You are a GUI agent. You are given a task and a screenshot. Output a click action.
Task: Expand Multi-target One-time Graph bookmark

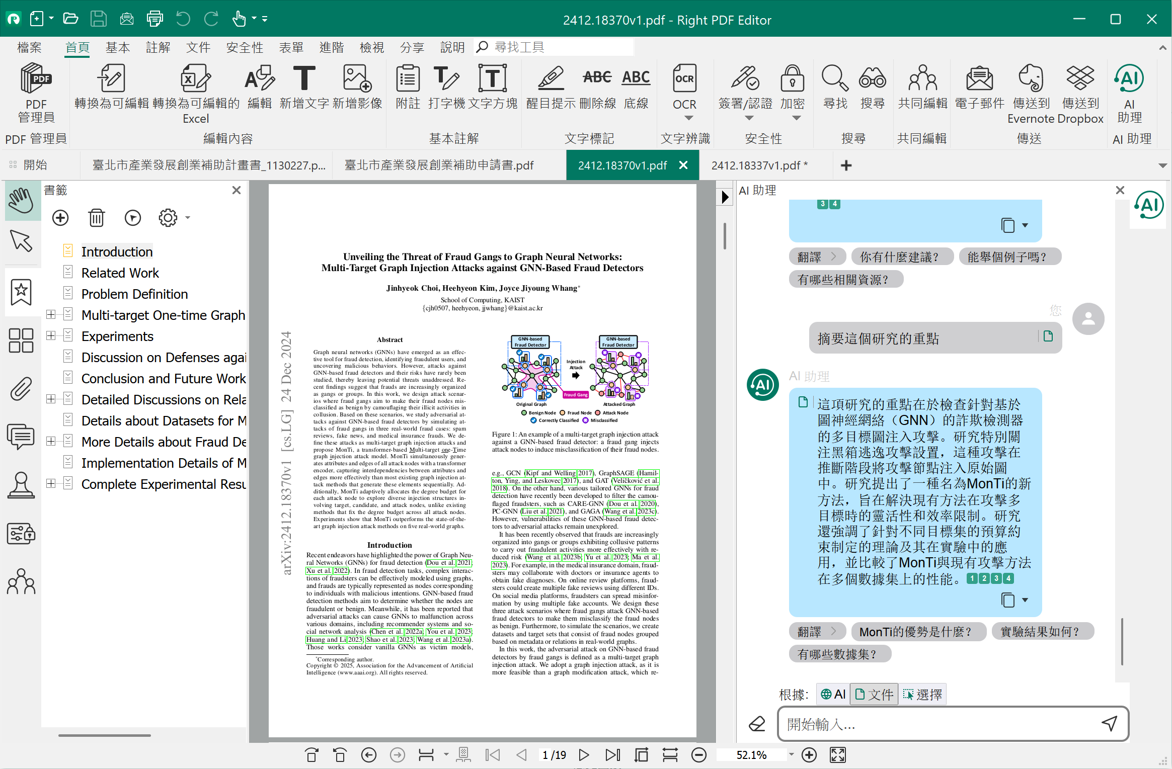pyautogui.click(x=51, y=314)
